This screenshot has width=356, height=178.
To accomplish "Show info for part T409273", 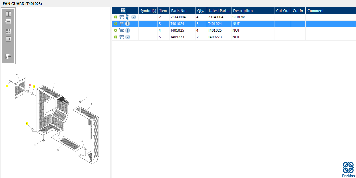I will [x=128, y=37].
